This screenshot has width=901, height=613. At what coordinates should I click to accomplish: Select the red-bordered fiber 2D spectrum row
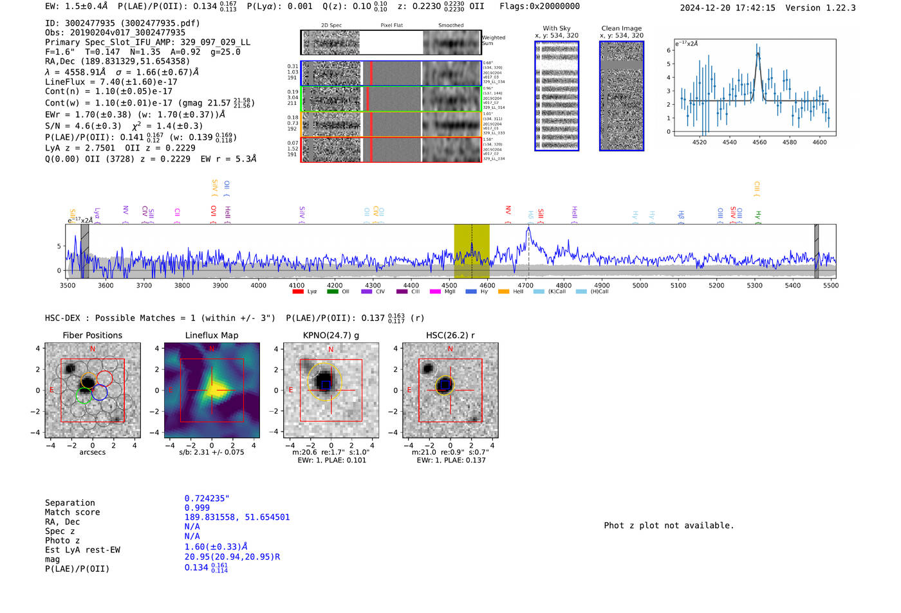pyautogui.click(x=391, y=150)
